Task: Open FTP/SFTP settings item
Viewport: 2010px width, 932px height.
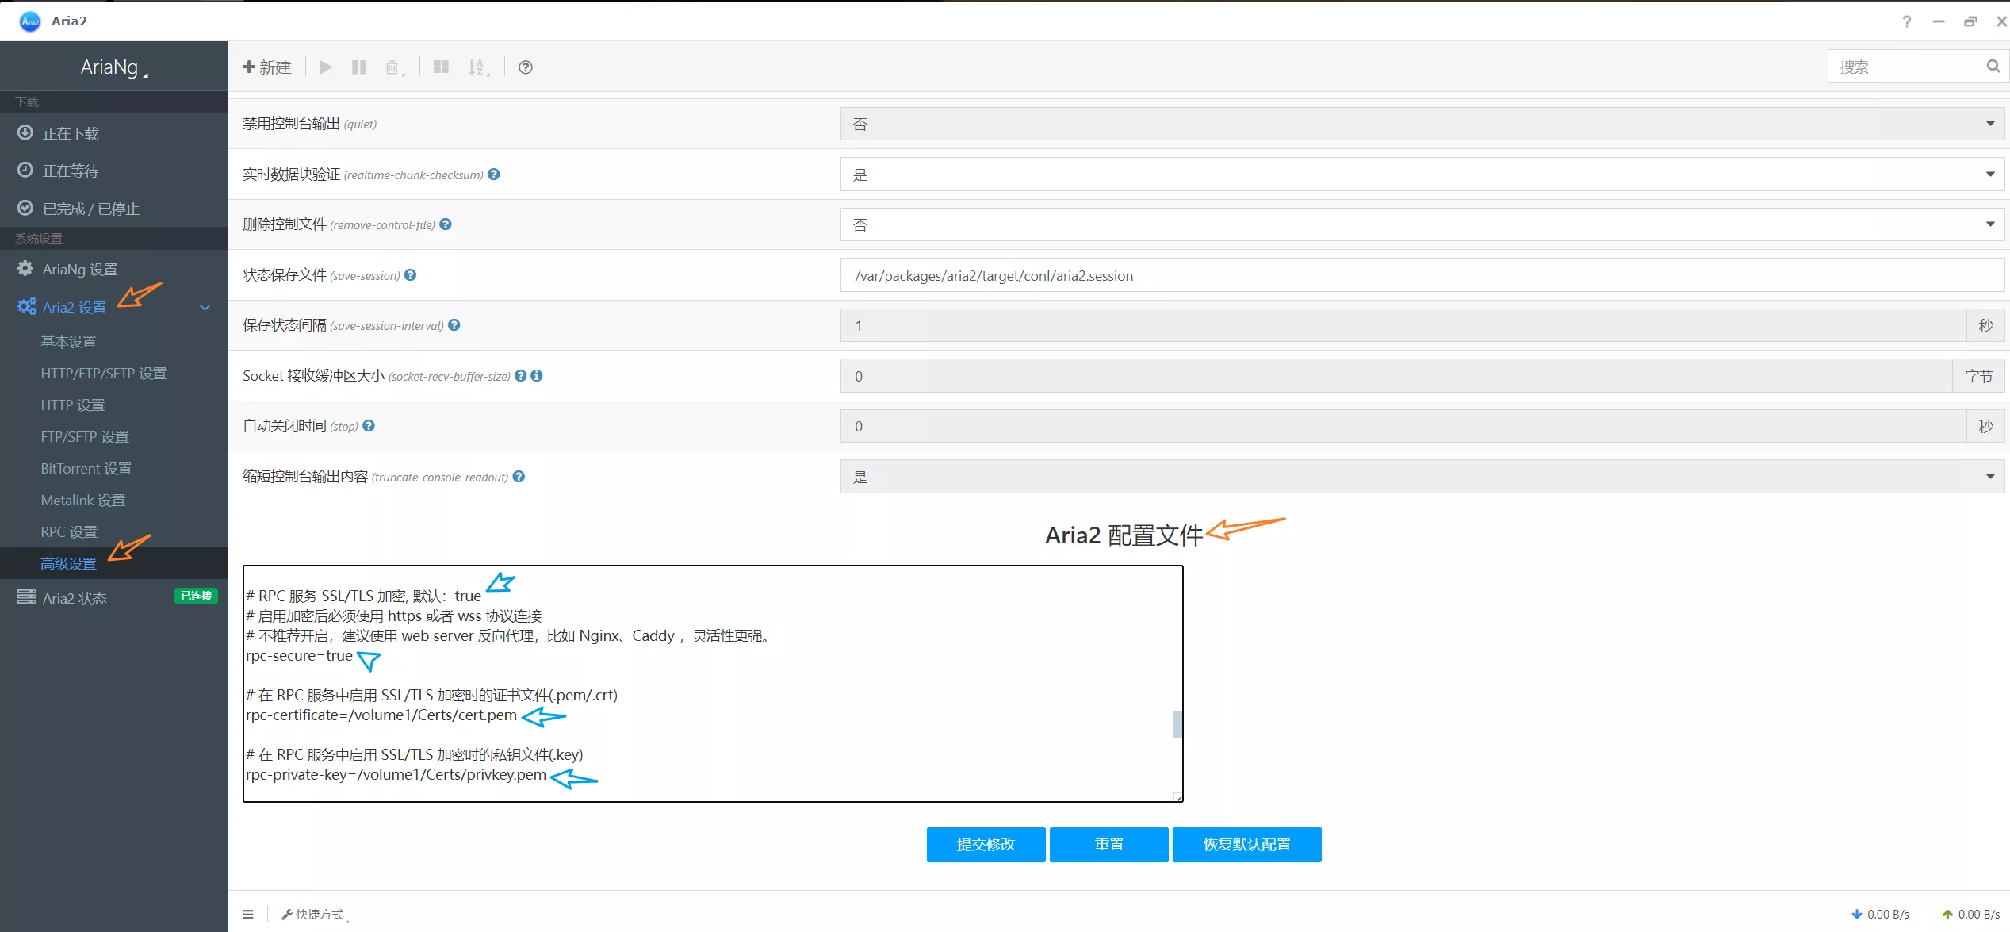Action: [85, 436]
